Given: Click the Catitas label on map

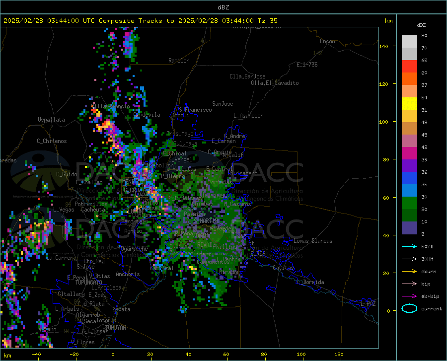Looking at the screenshot, I should click(x=284, y=268).
